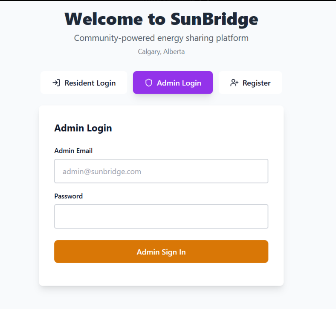Click the person-plus icon on Register

pyautogui.click(x=234, y=83)
